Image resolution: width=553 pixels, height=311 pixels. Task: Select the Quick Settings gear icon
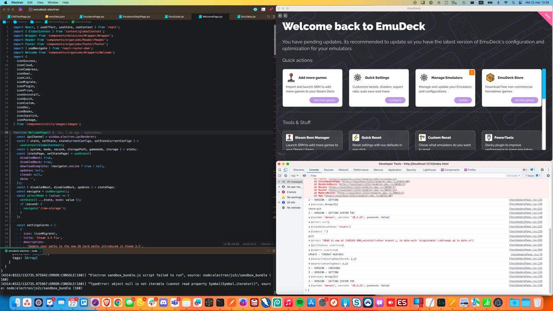pos(358,77)
